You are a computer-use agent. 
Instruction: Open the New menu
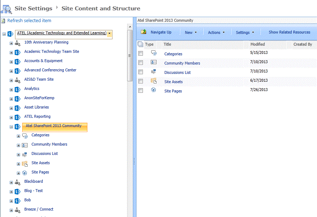click(191, 32)
